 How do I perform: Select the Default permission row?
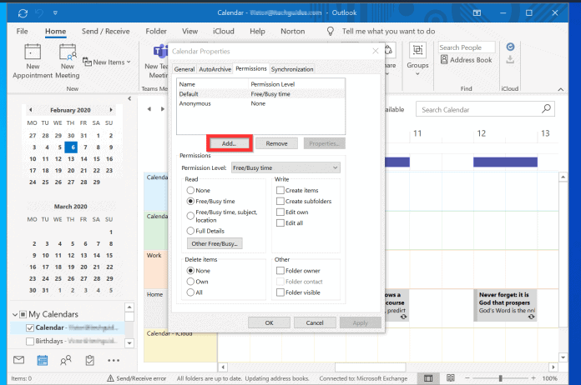coord(260,94)
